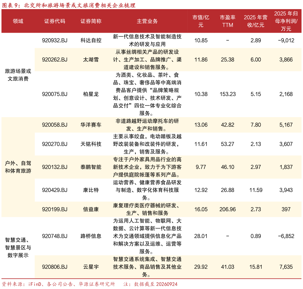Screen dimensions: 303x289
Task: Select company name 太湖雪
Action: (x=91, y=59)
